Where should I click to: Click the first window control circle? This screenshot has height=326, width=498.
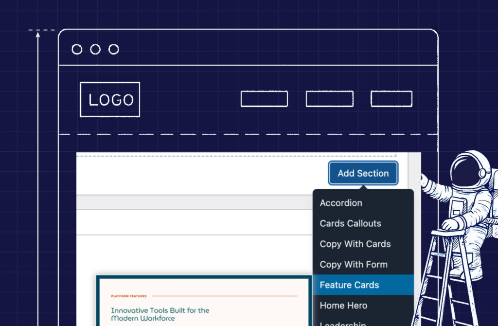(x=77, y=49)
